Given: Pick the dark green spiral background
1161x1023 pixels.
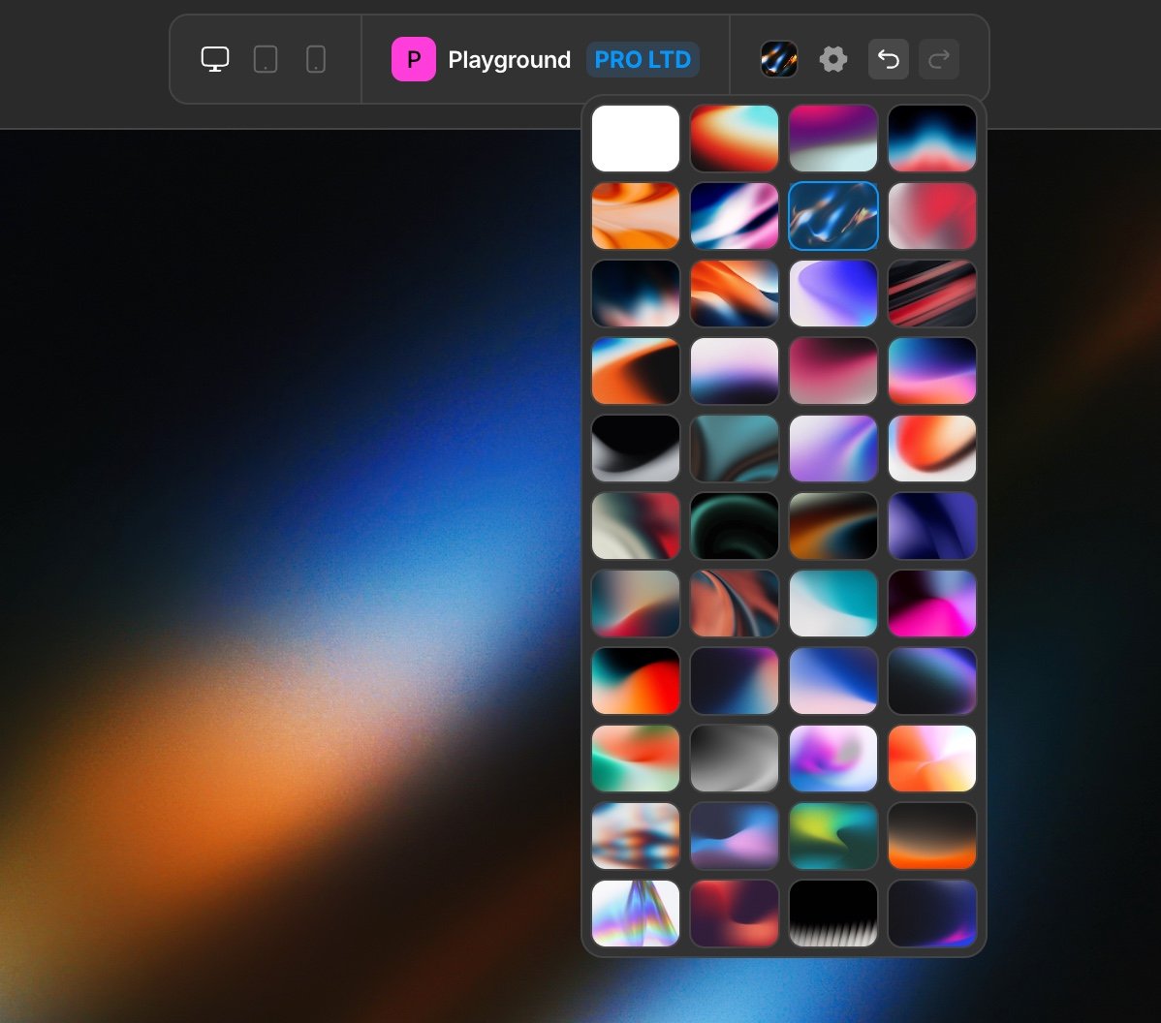Looking at the screenshot, I should click(x=735, y=526).
